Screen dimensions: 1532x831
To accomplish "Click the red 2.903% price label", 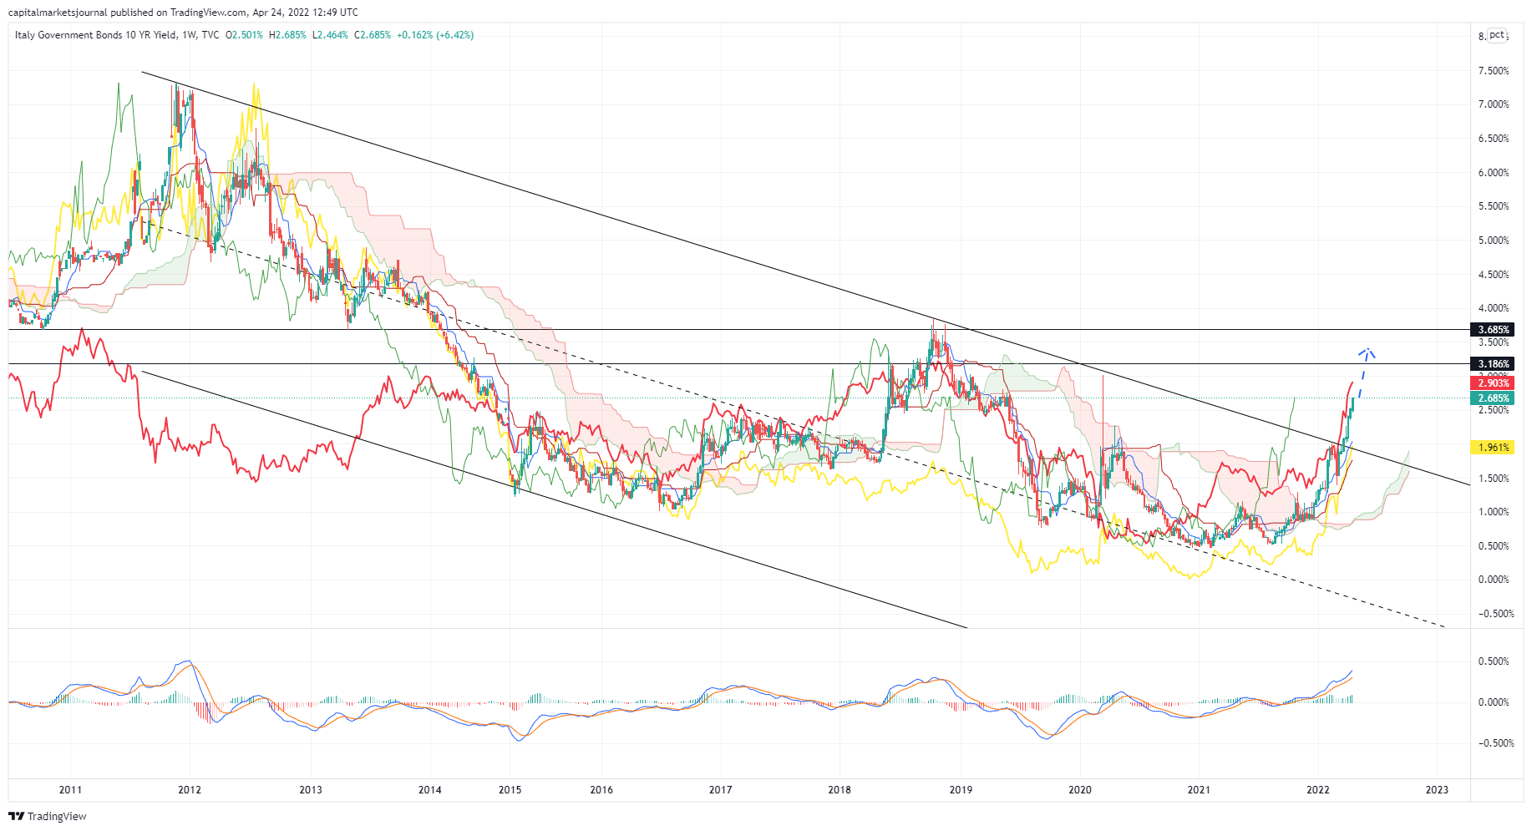I will 1494,383.
